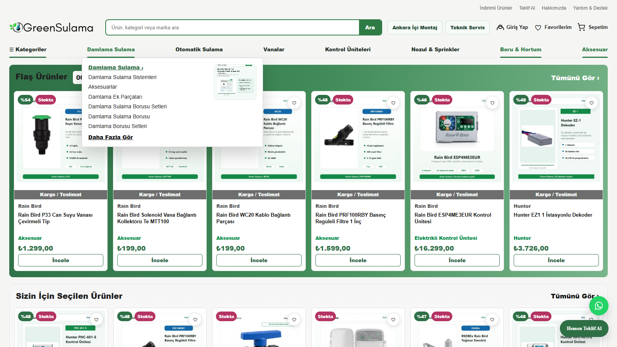Open the Nozul & Sprinkler nav menu

(435, 49)
